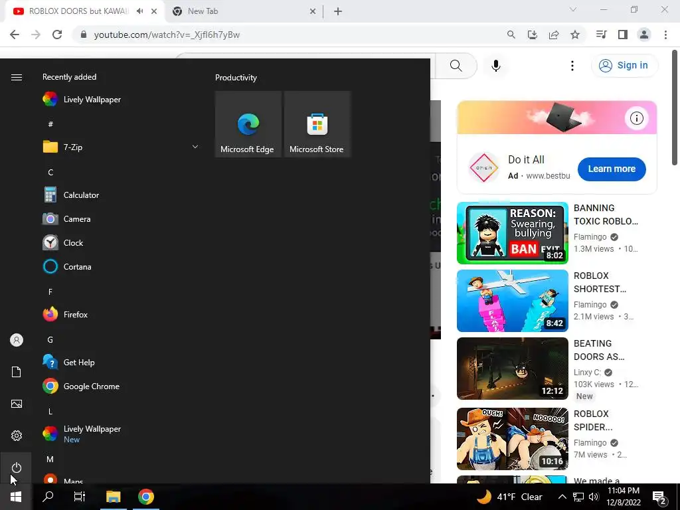
Task: Open the notification center icon
Action: [x=659, y=497]
